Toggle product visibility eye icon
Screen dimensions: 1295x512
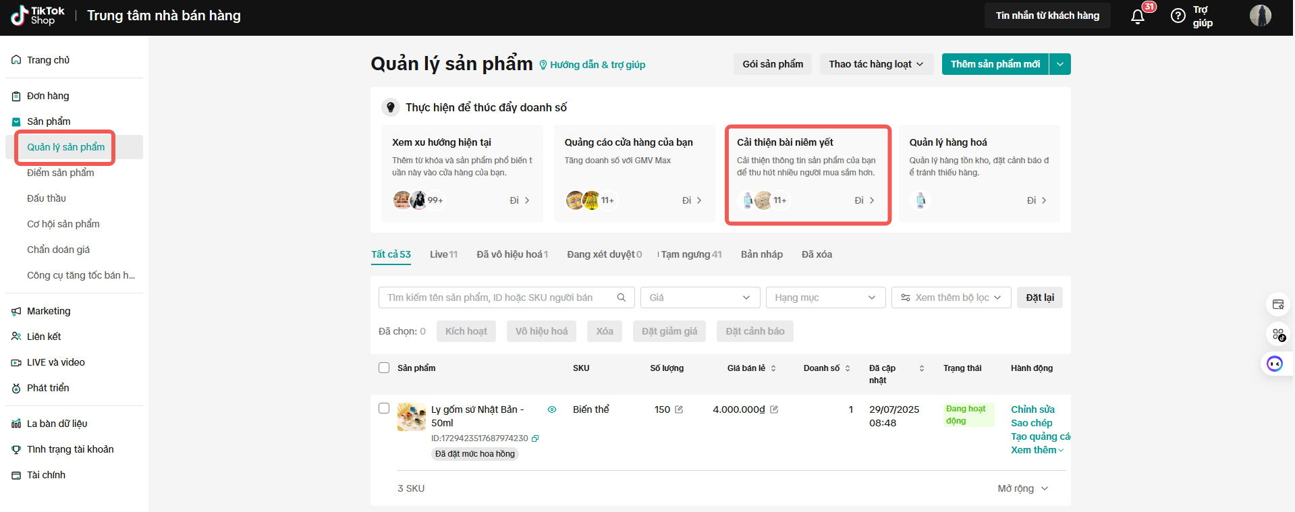pyautogui.click(x=552, y=409)
